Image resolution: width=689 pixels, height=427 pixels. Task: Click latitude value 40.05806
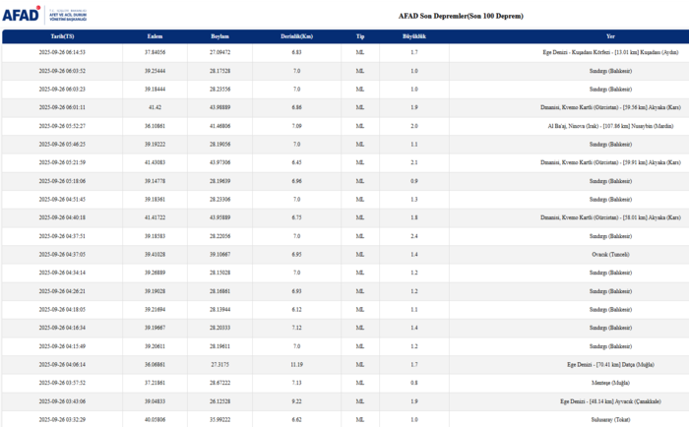point(155,419)
